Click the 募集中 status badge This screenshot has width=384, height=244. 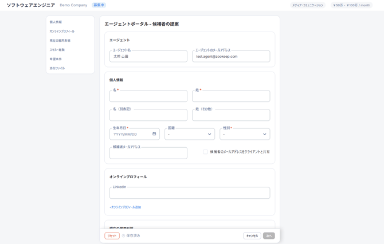[99, 5]
